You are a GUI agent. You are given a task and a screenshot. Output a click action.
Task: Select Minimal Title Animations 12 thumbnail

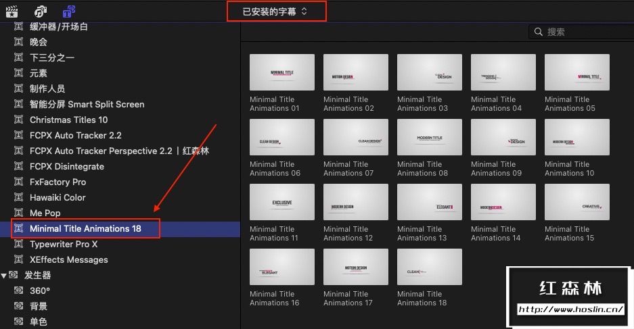(x=356, y=202)
